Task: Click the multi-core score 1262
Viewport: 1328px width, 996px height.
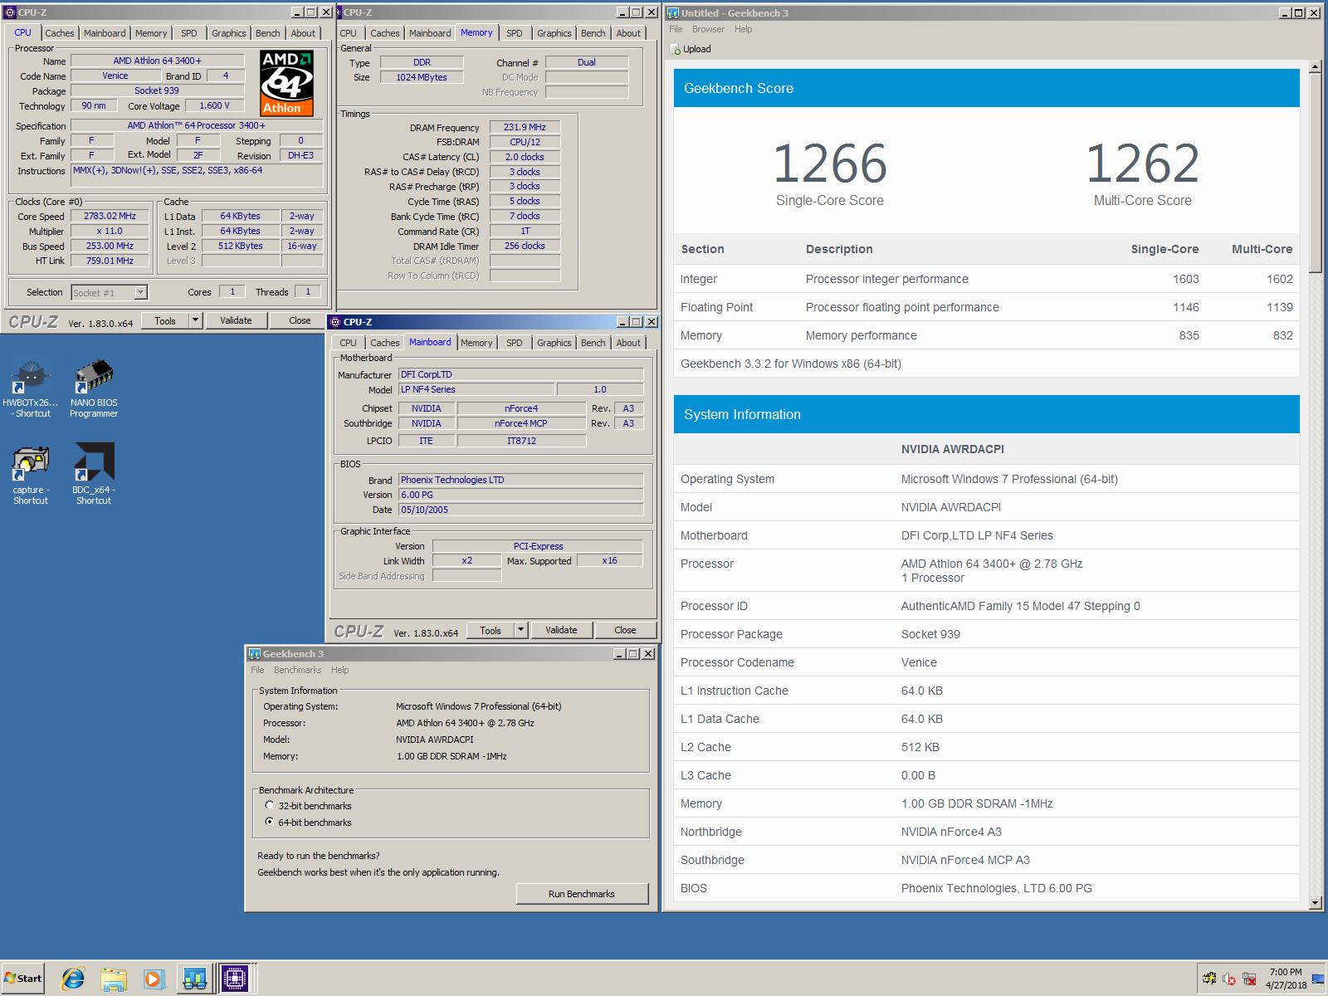Action: tap(1143, 164)
